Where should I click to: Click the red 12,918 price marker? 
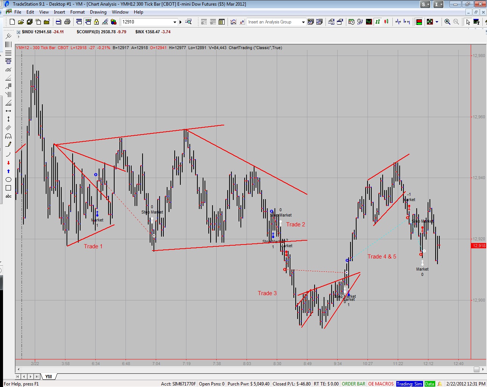pyautogui.click(x=479, y=246)
